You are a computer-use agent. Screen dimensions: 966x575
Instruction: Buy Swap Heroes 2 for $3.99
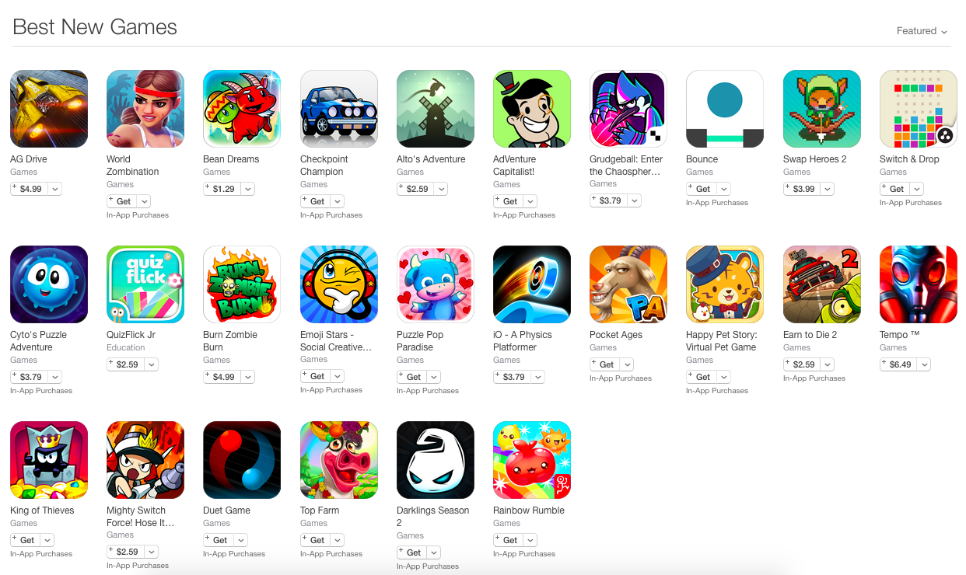(802, 189)
